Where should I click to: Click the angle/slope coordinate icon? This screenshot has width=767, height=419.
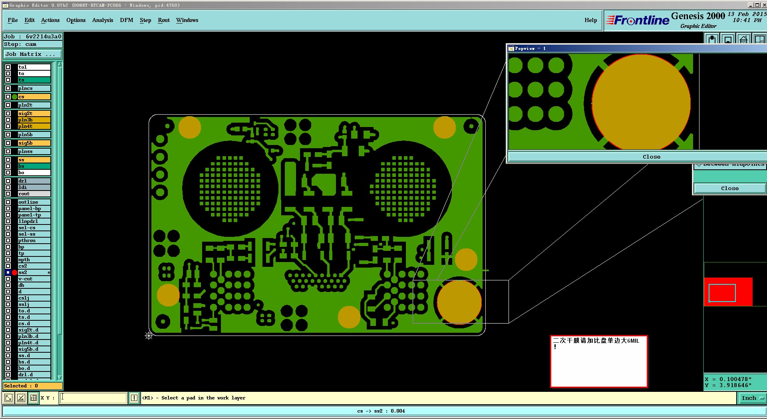click(21, 398)
